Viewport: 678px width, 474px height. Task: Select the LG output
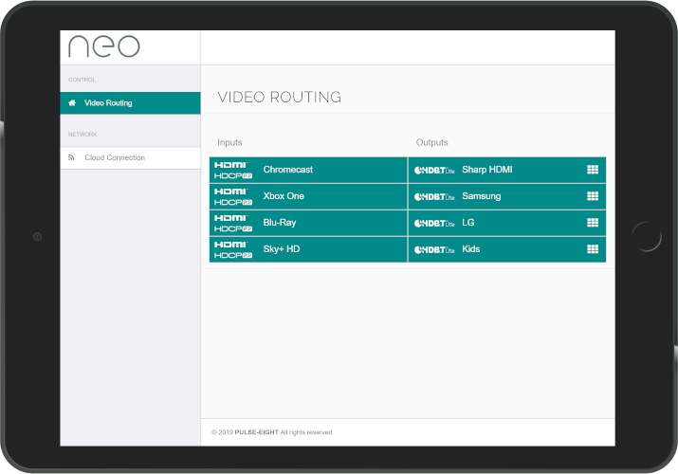(507, 223)
